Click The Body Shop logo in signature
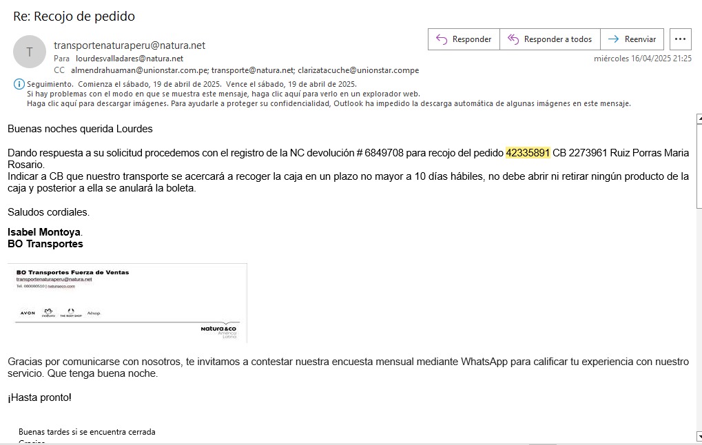Viewport: 702px width, 445px height. click(x=70, y=313)
